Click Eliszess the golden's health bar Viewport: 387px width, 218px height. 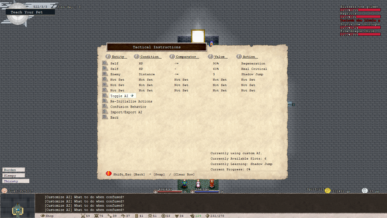[360, 10]
